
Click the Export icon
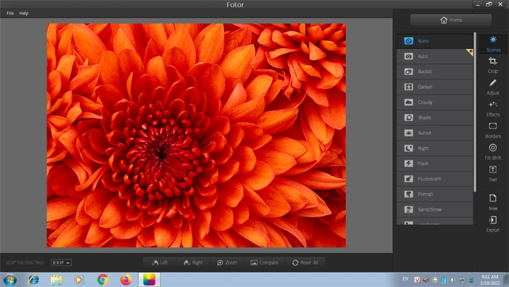click(493, 220)
